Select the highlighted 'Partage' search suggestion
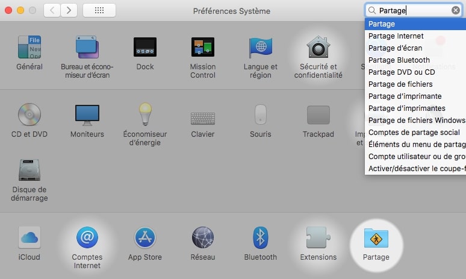Viewport: 466px width, 279px height. (415, 24)
